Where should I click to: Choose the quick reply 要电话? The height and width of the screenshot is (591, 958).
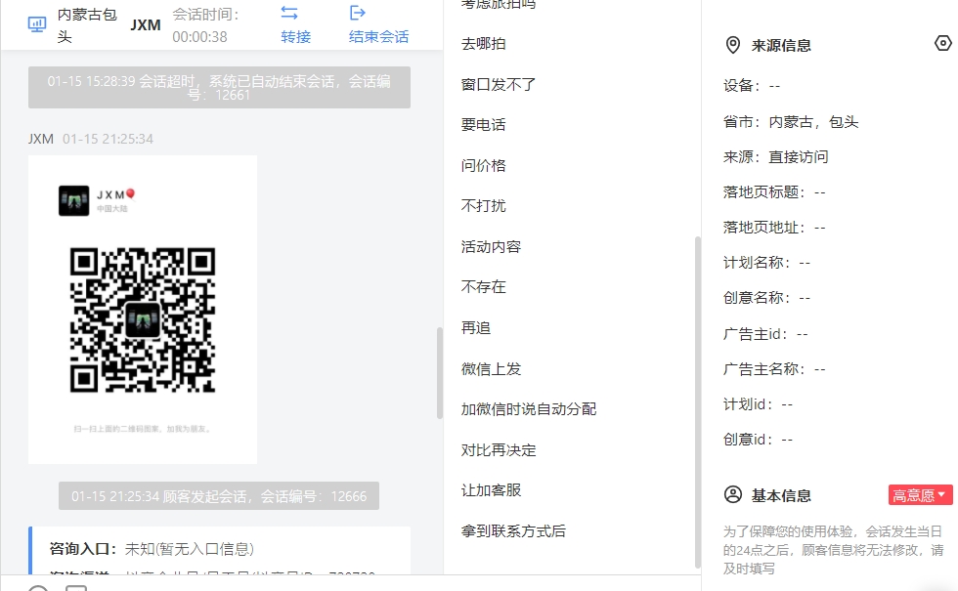coord(483,125)
